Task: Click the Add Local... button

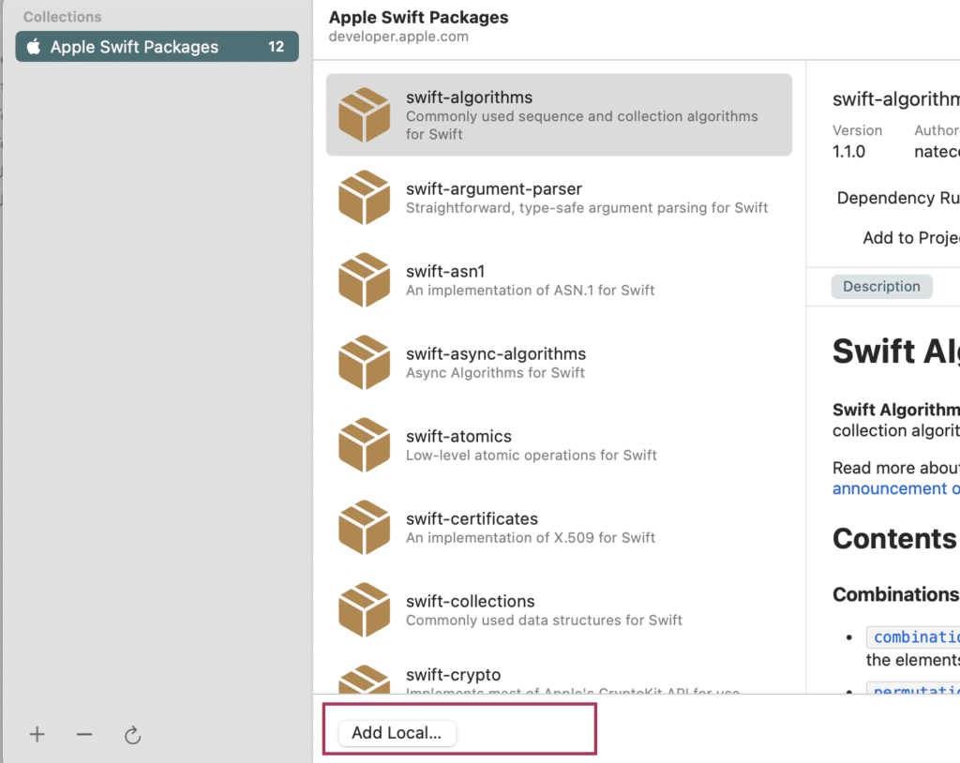Action: (395, 733)
